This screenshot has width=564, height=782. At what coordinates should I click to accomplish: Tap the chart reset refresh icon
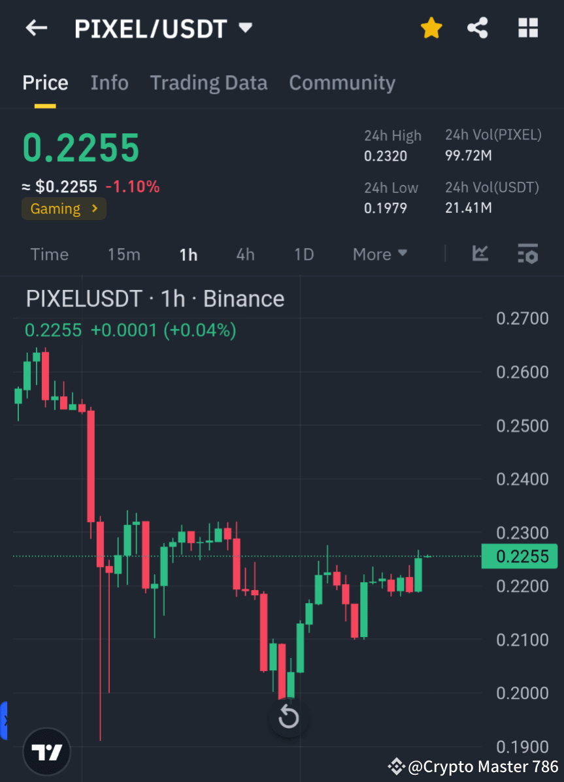(x=288, y=717)
